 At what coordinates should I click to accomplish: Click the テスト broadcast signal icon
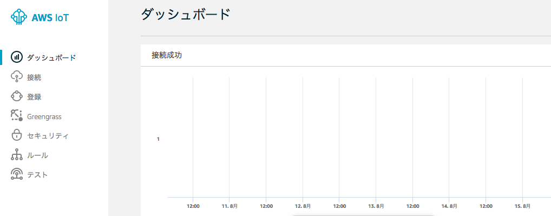17,174
